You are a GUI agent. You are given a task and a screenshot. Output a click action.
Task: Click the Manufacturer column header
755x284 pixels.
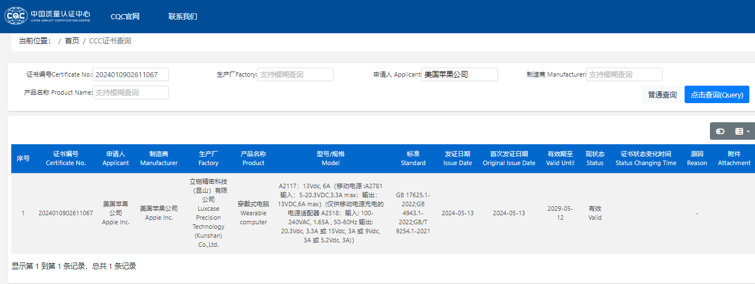[159, 158]
